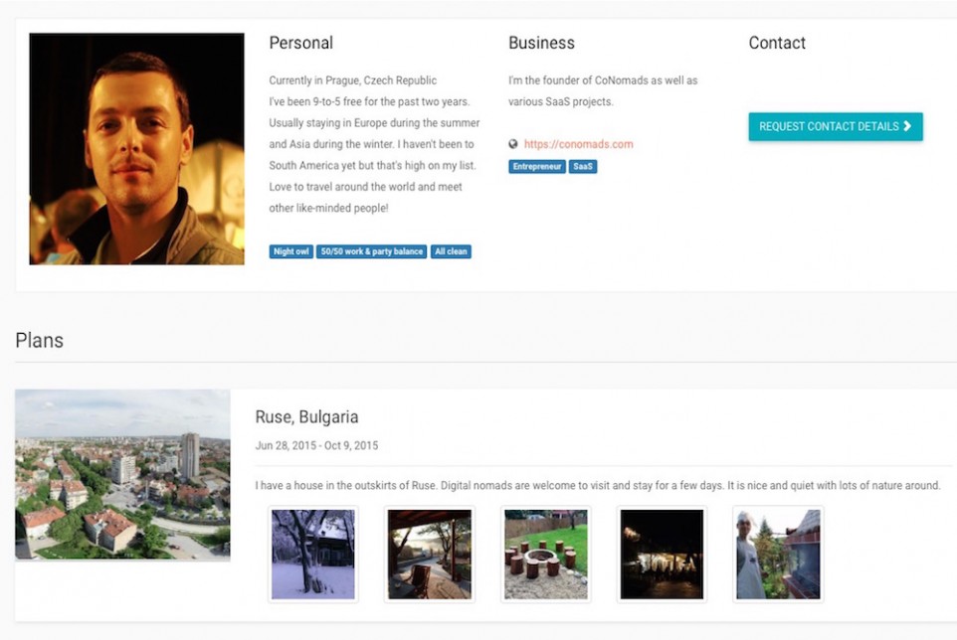Image resolution: width=957 pixels, height=640 pixels.
Task: Select the Entrepreneur tag
Action: 537,167
